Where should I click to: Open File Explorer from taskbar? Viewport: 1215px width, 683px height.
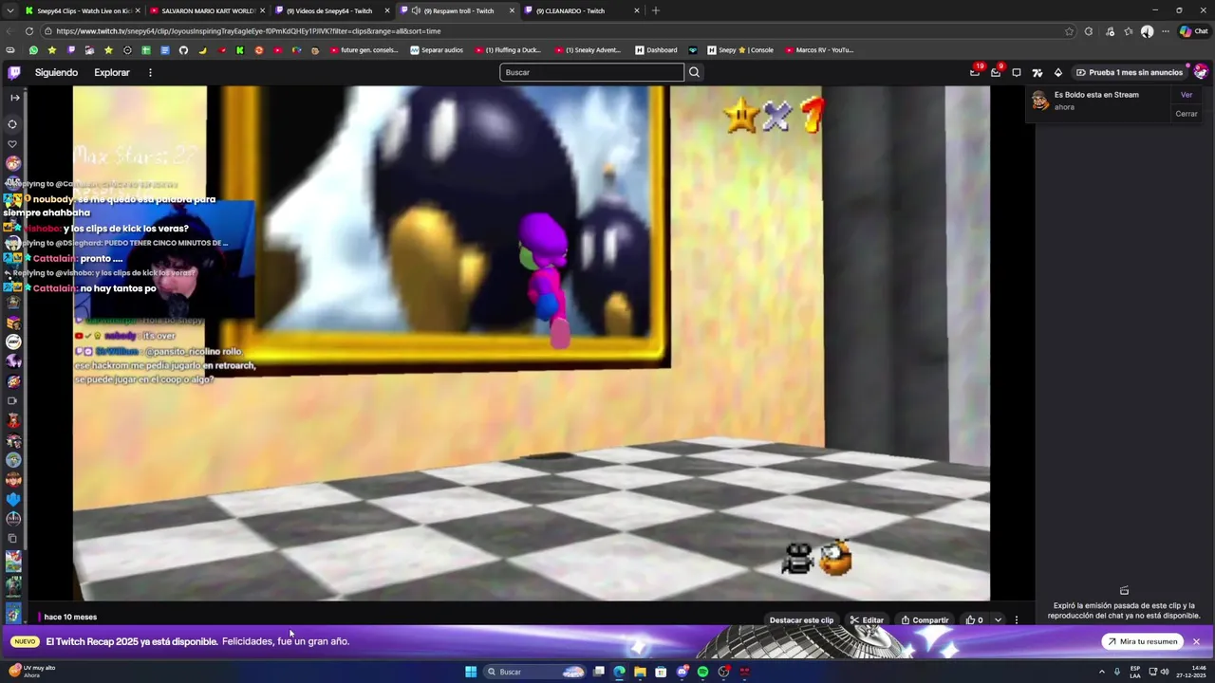click(640, 672)
